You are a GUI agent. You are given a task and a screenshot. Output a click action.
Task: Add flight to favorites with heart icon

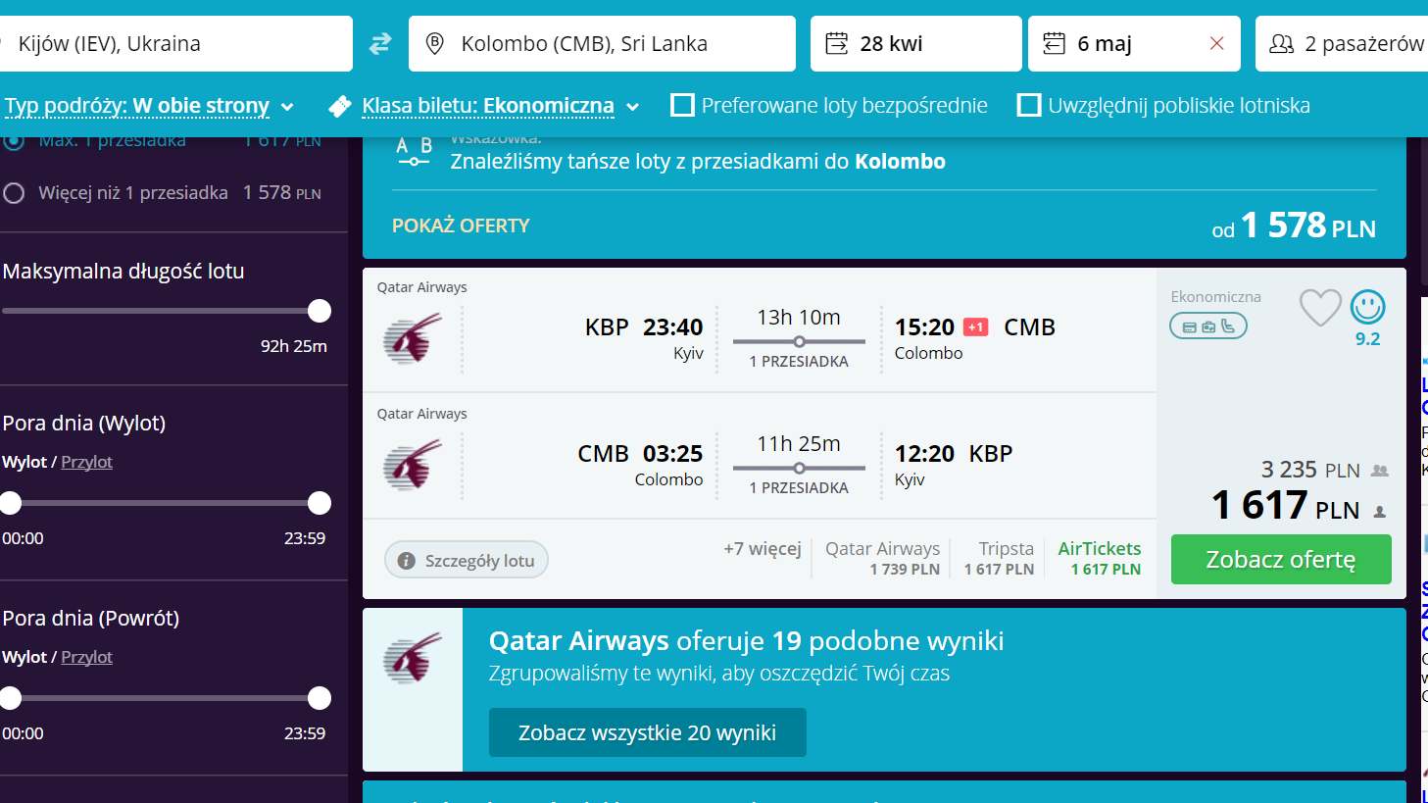[1320, 308]
